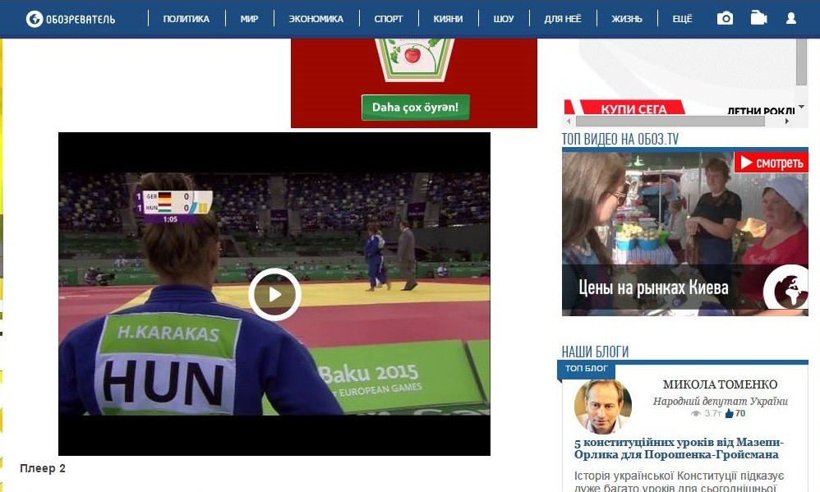Open the photo section camera icon
The image size is (820, 492).
click(x=725, y=18)
